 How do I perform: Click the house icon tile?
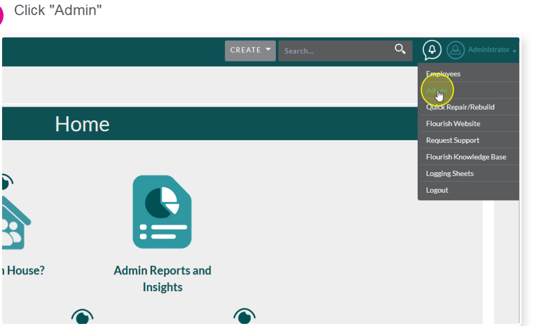point(13,219)
